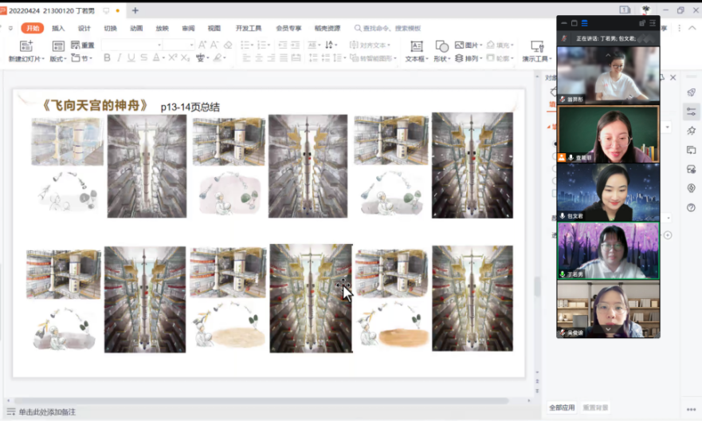Viewport: 702px width, 421px height.
Task: Select the document tab 20220424 21300120 丁若男
Action: click(x=52, y=10)
